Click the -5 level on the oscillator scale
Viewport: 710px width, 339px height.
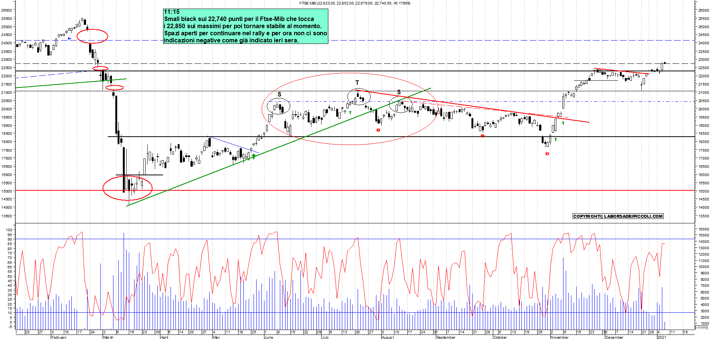(x=10, y=327)
